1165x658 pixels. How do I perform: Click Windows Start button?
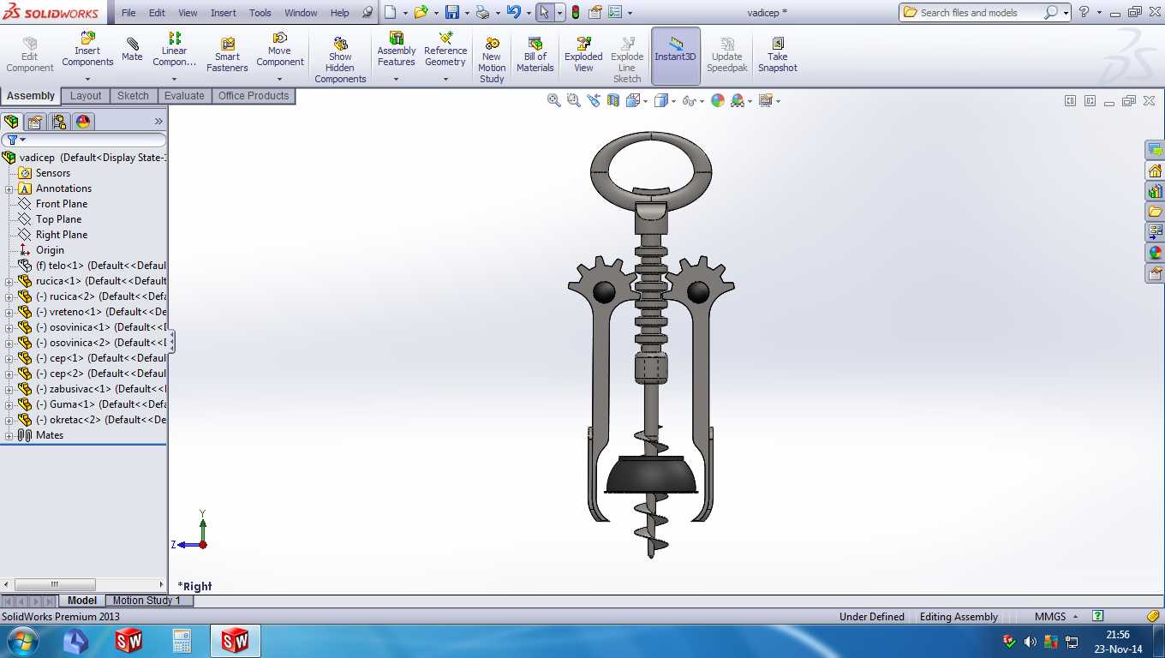[x=21, y=641]
